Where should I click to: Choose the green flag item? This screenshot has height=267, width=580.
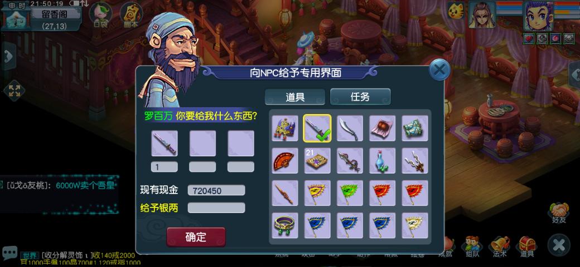[x=350, y=193]
